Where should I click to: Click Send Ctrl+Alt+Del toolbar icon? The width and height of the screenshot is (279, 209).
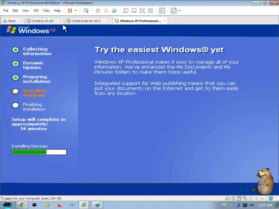coord(86,11)
